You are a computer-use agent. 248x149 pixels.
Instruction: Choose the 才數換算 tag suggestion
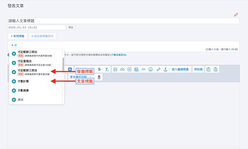(x=36, y=91)
